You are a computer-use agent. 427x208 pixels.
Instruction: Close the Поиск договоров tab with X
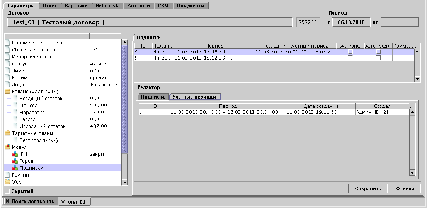click(x=7, y=201)
